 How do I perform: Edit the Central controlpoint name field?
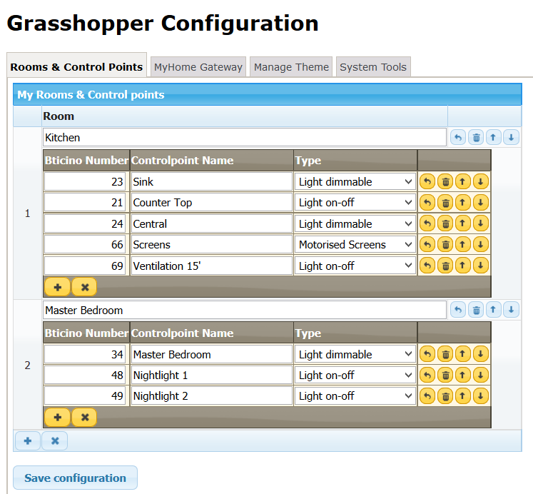211,223
